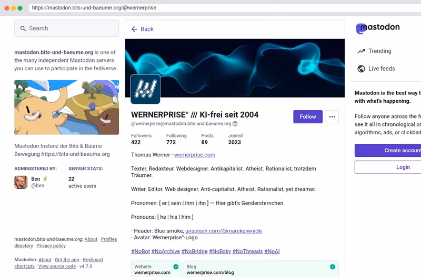Click the verified checkmark on Blog field

[333, 267]
